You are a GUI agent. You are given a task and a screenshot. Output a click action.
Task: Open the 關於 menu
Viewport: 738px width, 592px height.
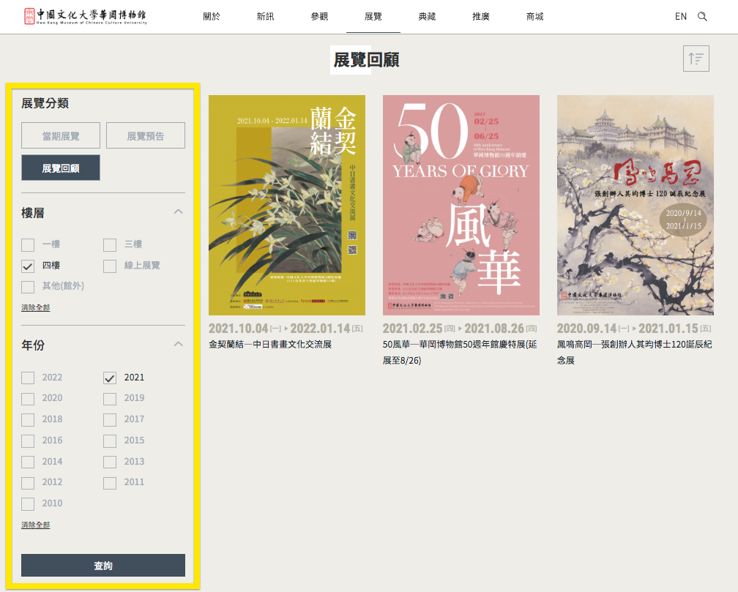pyautogui.click(x=212, y=17)
